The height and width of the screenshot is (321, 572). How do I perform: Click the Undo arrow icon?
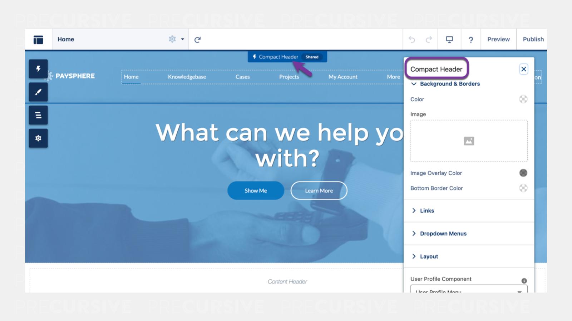(x=412, y=40)
